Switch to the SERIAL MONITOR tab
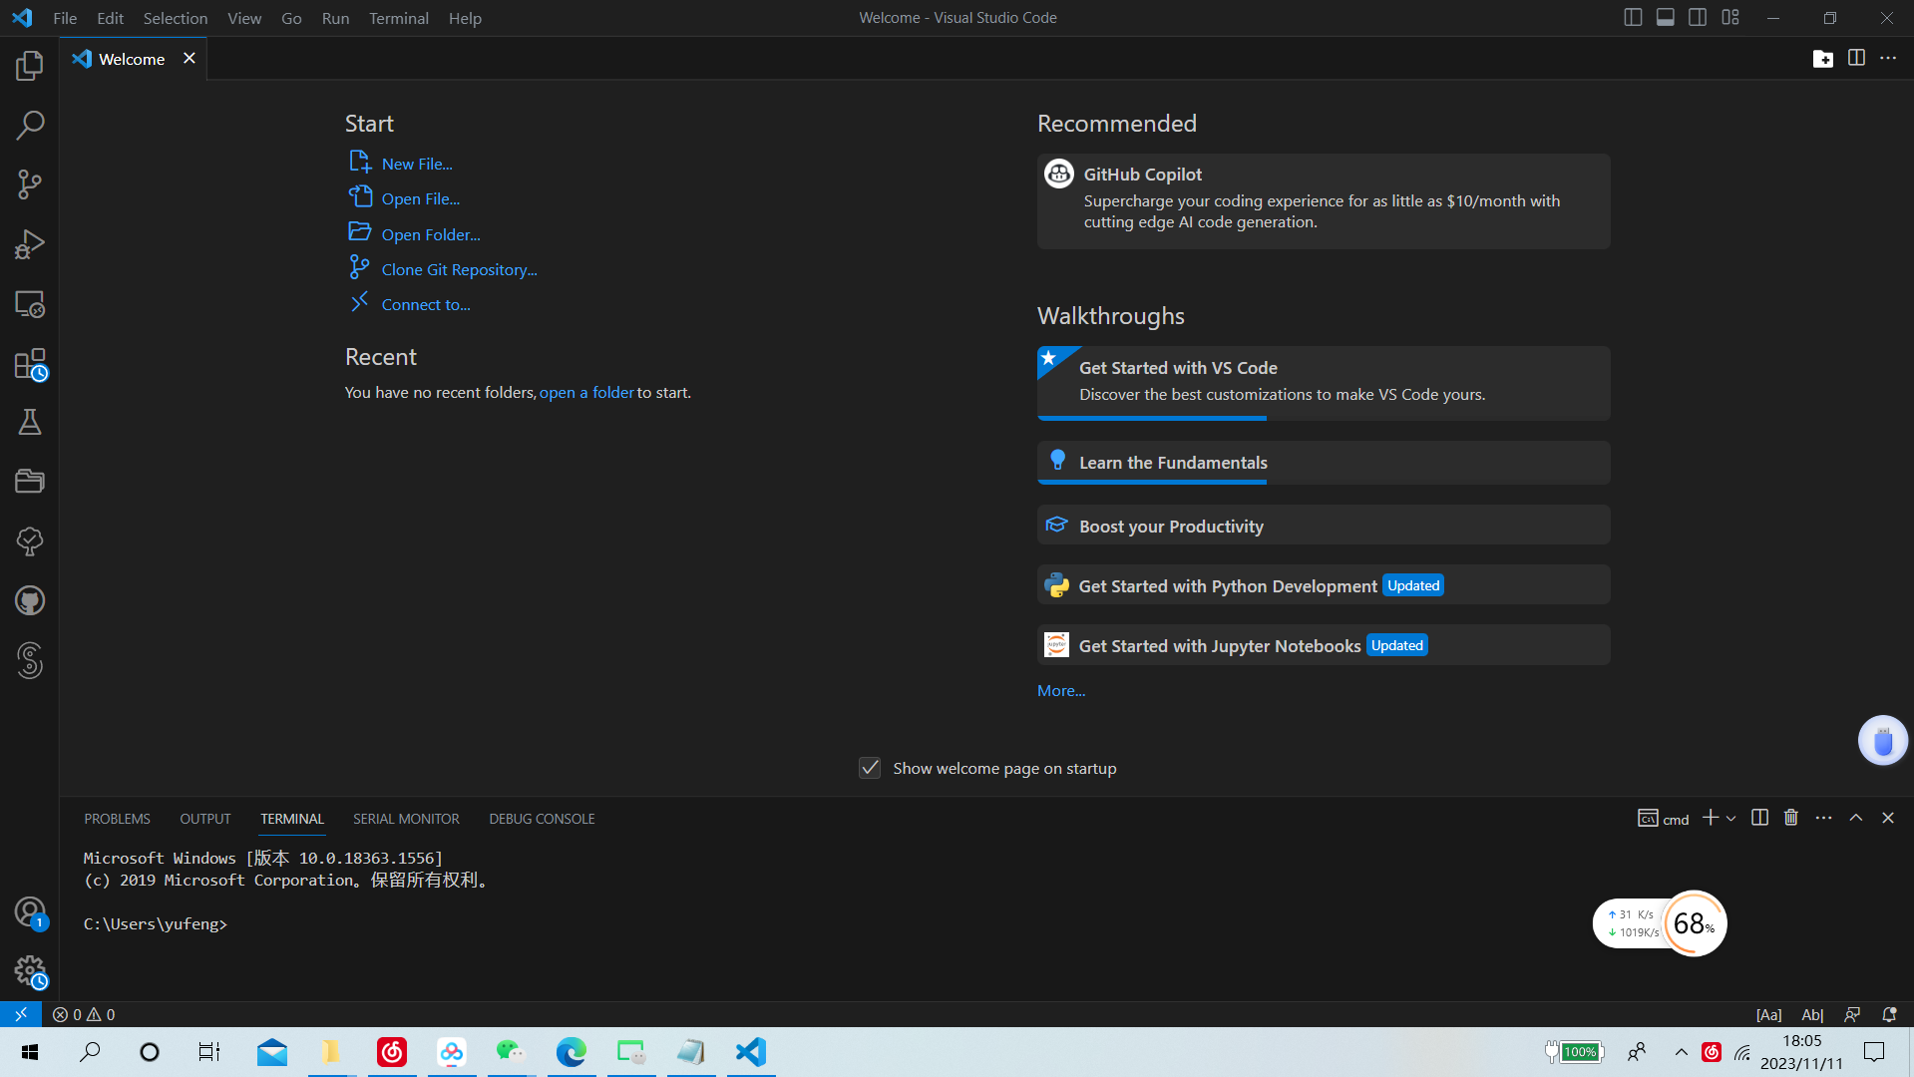Viewport: 1914px width, 1077px height. pos(406,819)
